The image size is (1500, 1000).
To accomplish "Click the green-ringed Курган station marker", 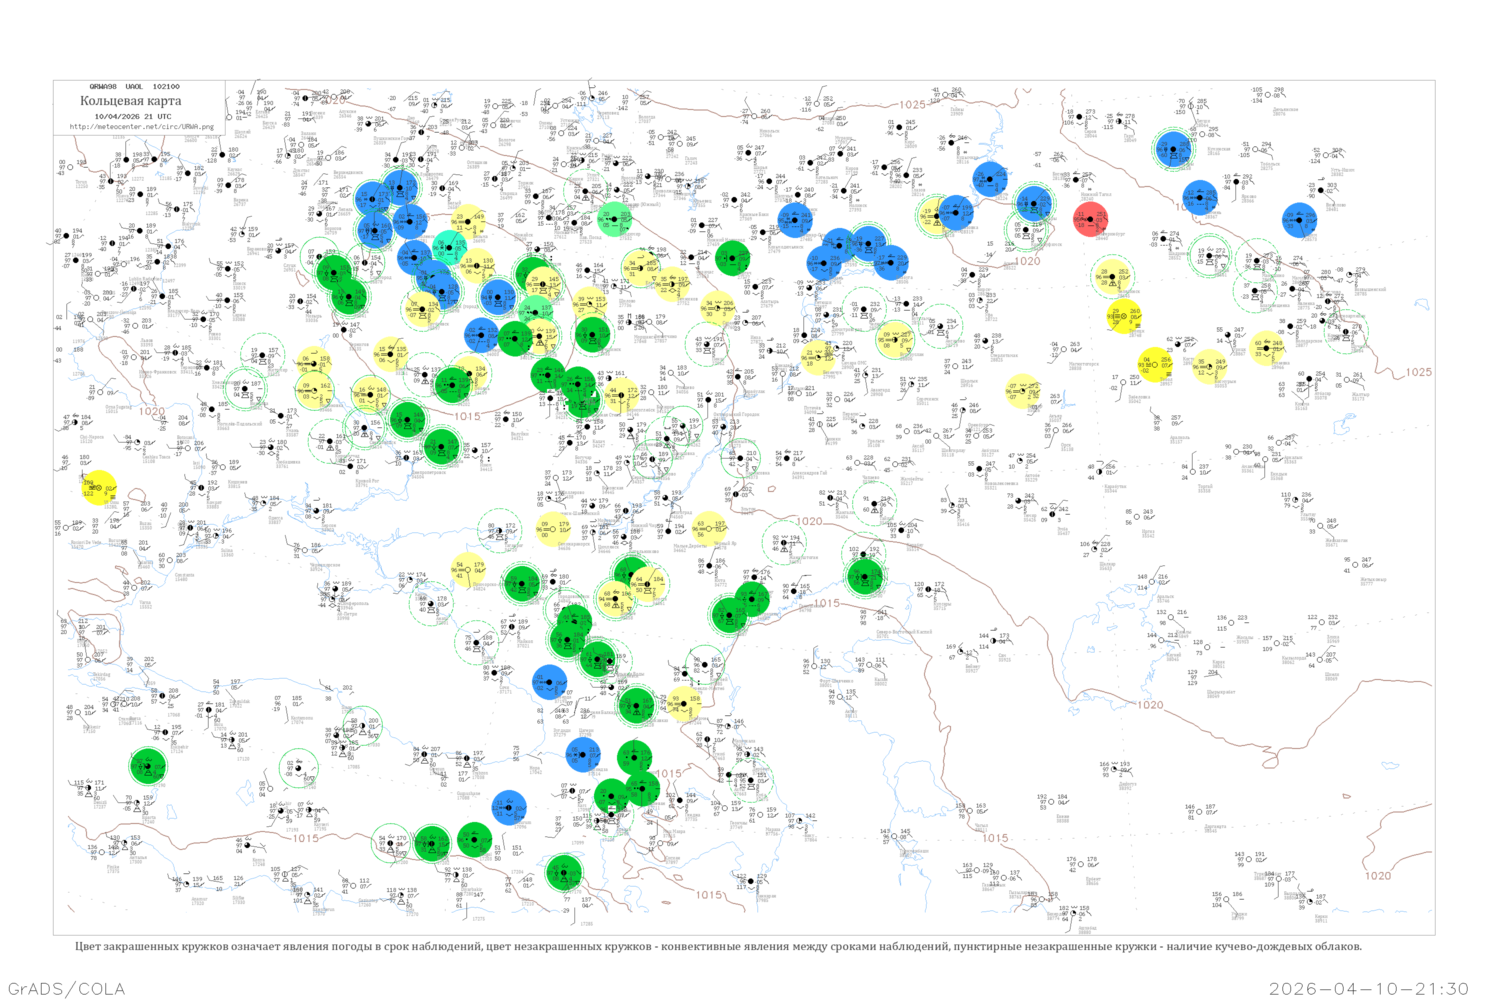I will (1209, 256).
